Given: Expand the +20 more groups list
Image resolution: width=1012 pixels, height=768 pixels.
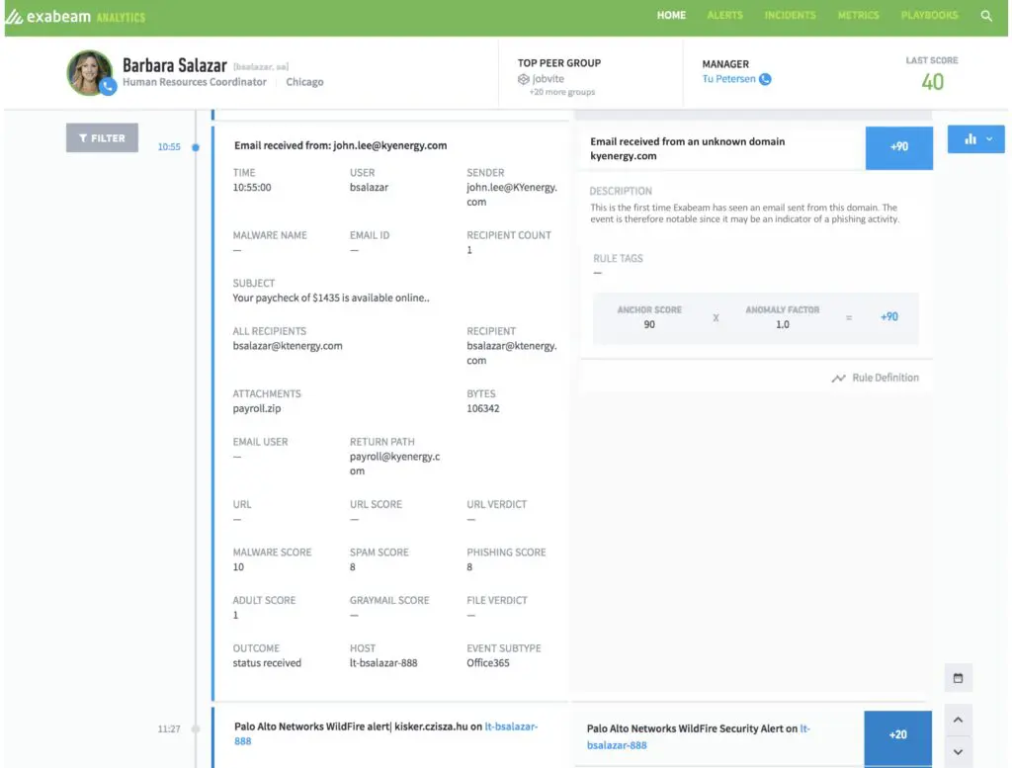Looking at the screenshot, I should (561, 92).
